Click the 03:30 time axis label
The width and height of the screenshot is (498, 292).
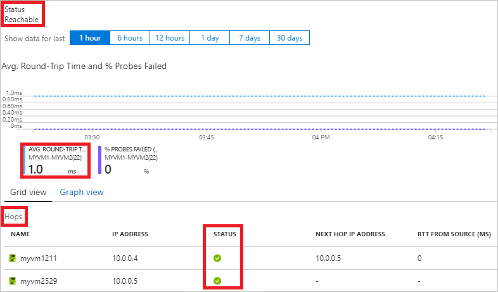[92, 137]
